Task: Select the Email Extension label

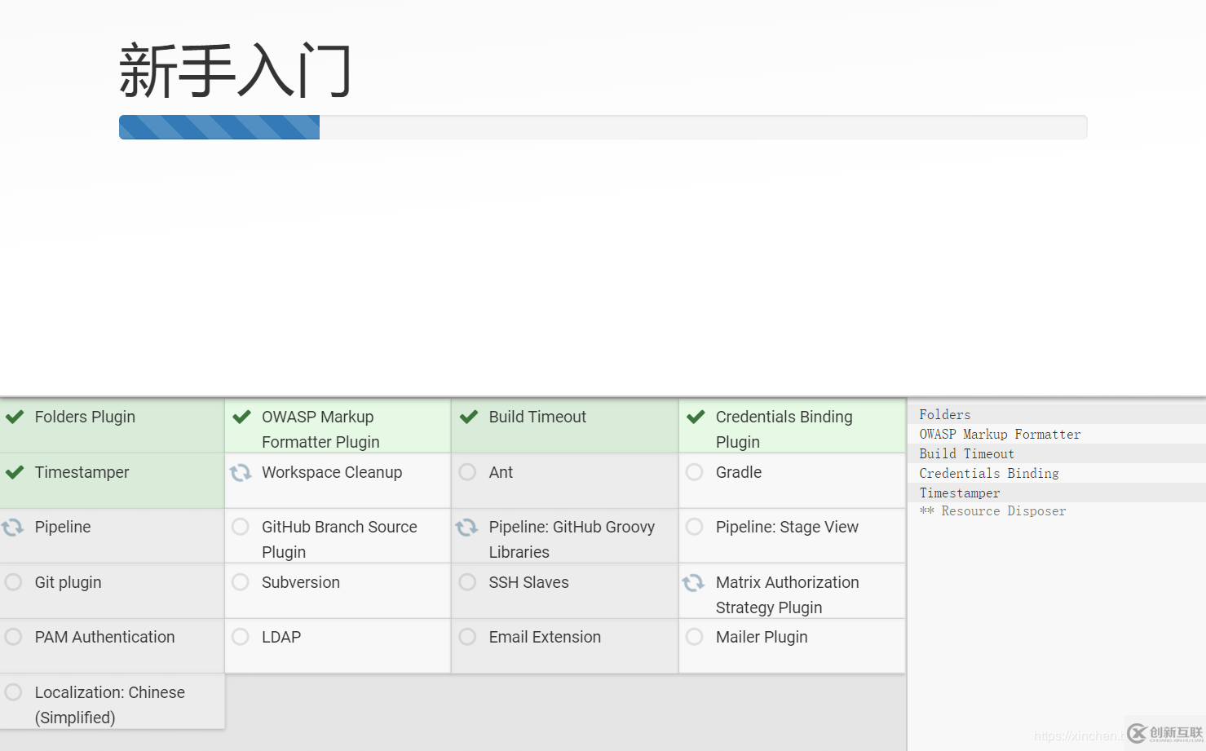Action: pos(545,637)
